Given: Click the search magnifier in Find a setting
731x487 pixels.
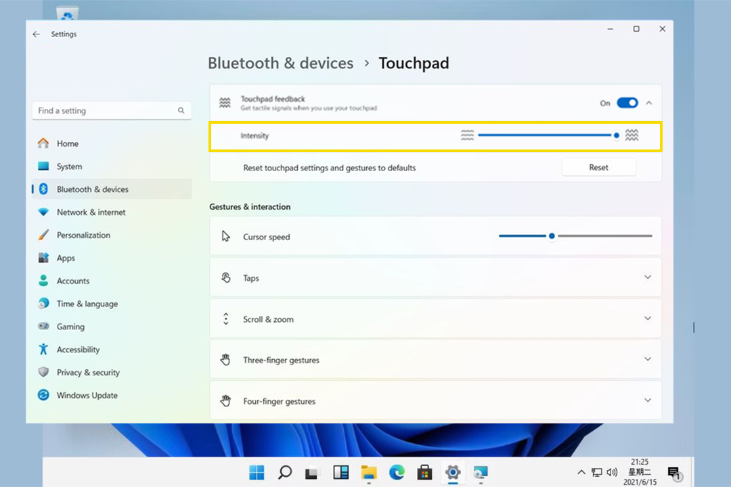Looking at the screenshot, I should pos(181,111).
